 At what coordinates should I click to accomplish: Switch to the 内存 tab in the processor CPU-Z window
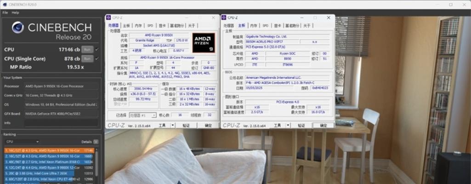[x=138, y=26]
